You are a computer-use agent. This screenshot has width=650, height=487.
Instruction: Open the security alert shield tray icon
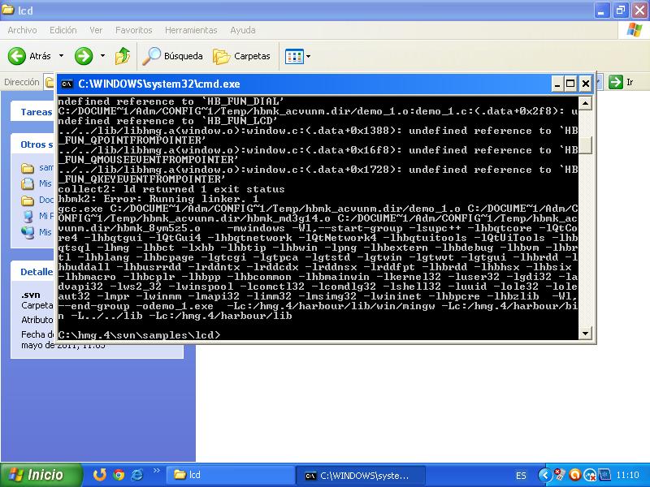[x=560, y=475]
